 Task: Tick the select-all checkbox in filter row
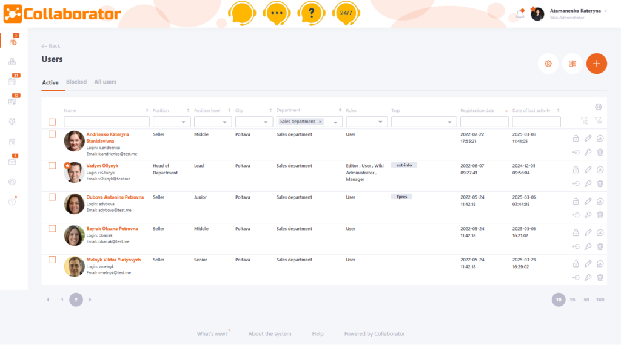coord(52,122)
